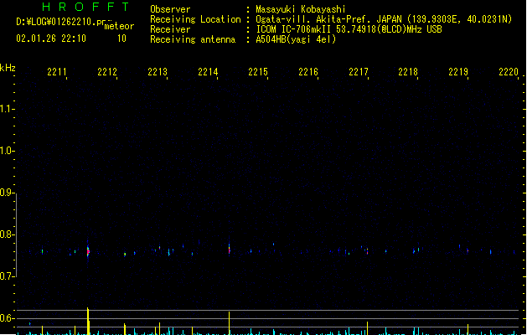Click the 2217 time marker
This screenshot has width=527, height=335.
click(x=359, y=72)
